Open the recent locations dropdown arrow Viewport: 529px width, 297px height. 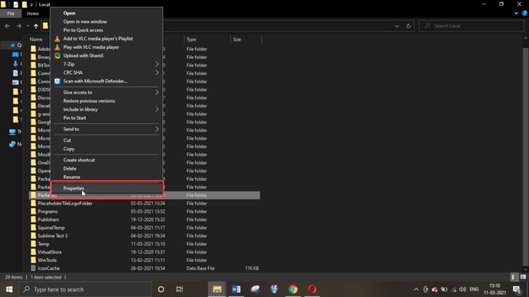28,26
